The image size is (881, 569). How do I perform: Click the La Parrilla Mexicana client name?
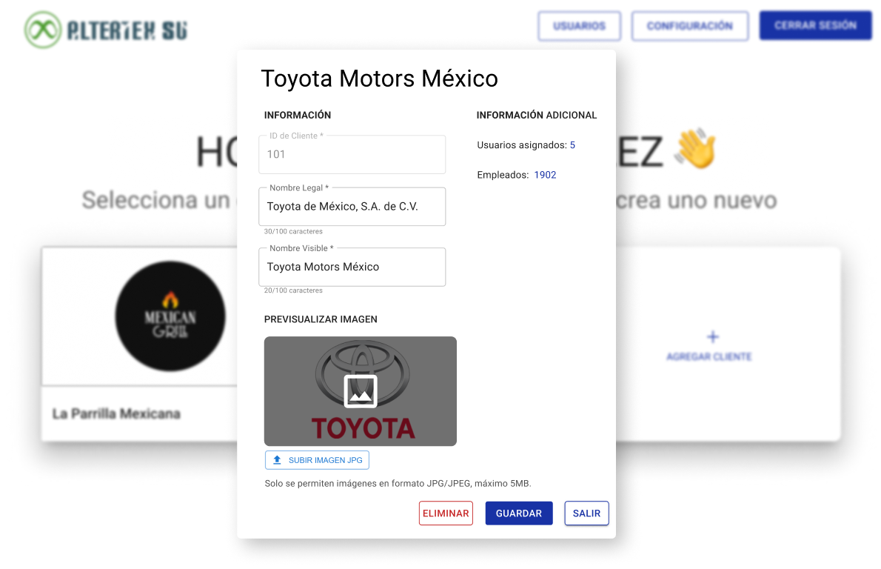pyautogui.click(x=116, y=414)
